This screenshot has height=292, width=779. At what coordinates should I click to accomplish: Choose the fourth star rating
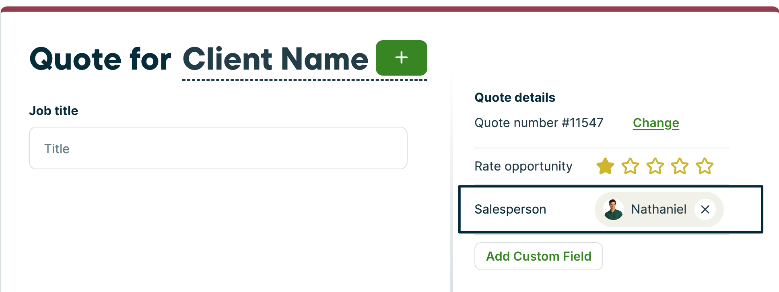coord(680,166)
